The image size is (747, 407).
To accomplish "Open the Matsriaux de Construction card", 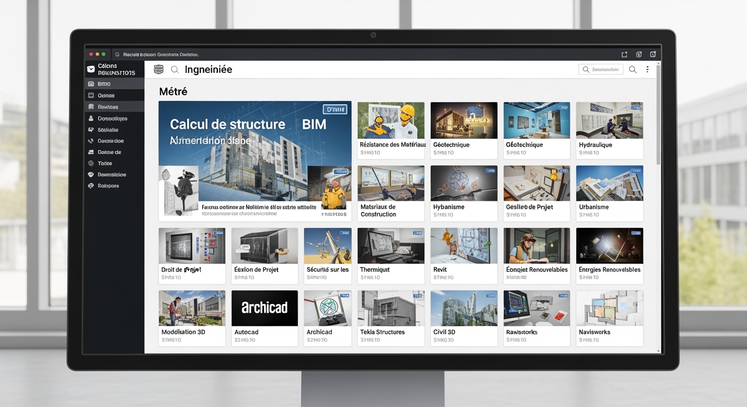I will point(391,193).
